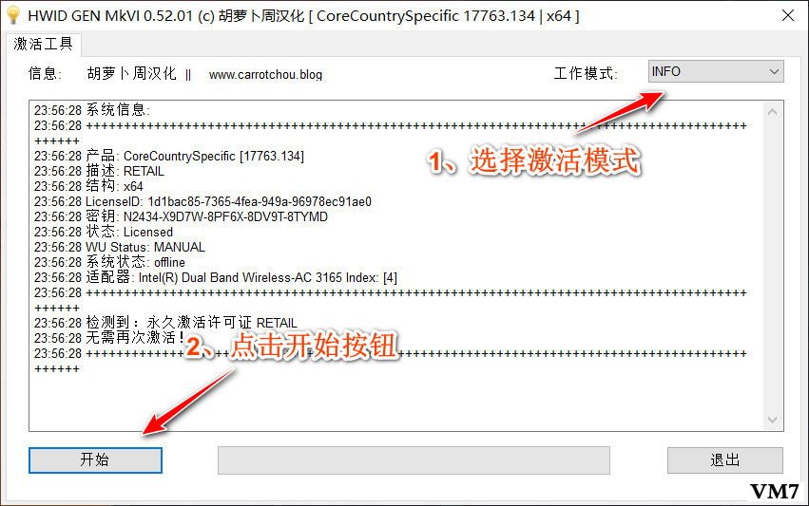
Task: Click the WU Status: MANUAL line
Action: point(120,247)
